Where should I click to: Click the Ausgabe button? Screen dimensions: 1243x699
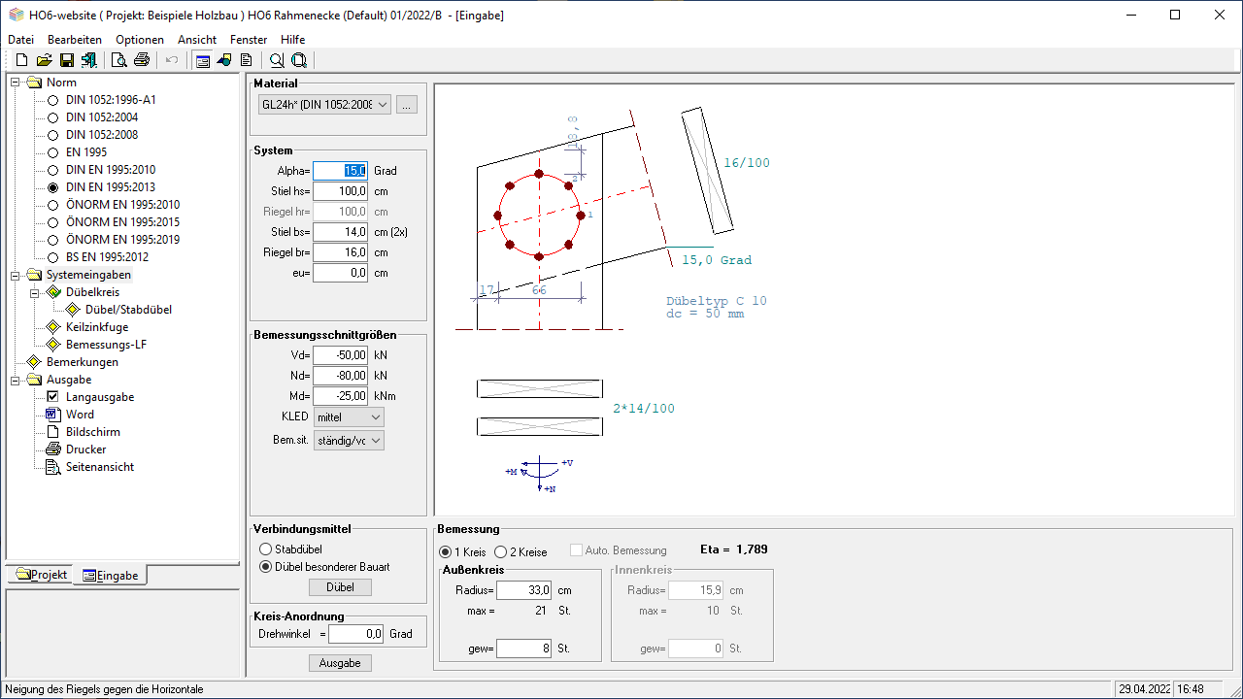(340, 663)
